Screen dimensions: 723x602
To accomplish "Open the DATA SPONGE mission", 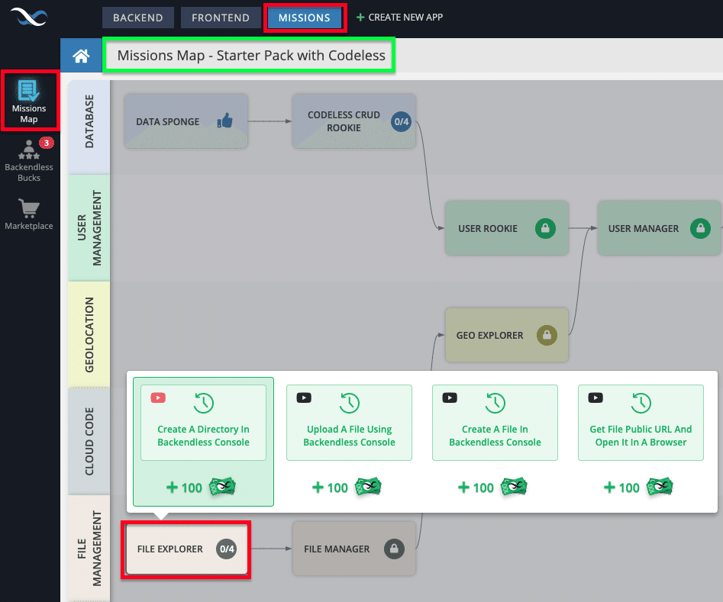I will [x=186, y=121].
